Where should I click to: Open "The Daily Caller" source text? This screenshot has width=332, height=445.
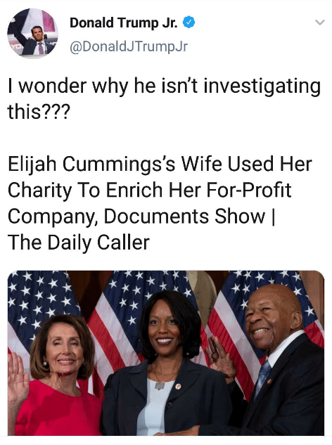pos(79,243)
